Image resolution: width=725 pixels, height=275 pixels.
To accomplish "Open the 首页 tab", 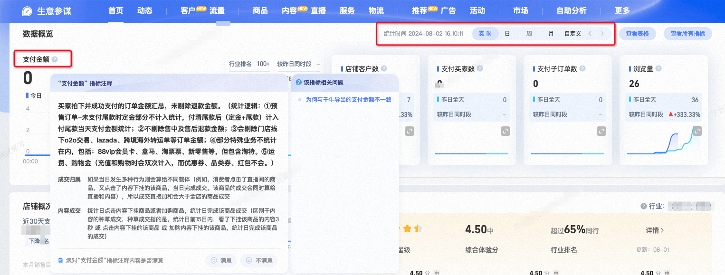I will 116,10.
